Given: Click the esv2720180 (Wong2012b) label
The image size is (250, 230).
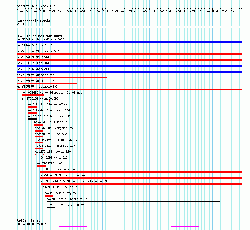Looking at the screenshot, I should pyautogui.click(x=35, y=81).
